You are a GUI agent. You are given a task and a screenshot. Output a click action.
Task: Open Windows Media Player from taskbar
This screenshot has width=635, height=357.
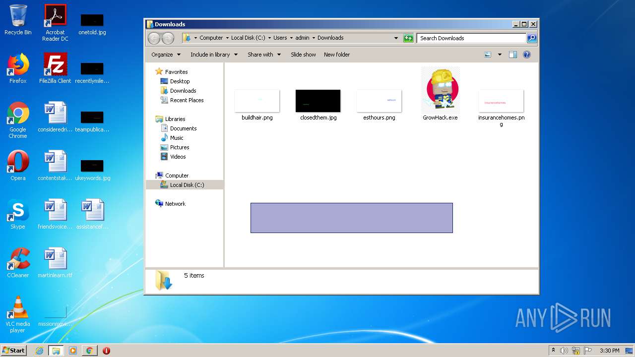pos(73,351)
